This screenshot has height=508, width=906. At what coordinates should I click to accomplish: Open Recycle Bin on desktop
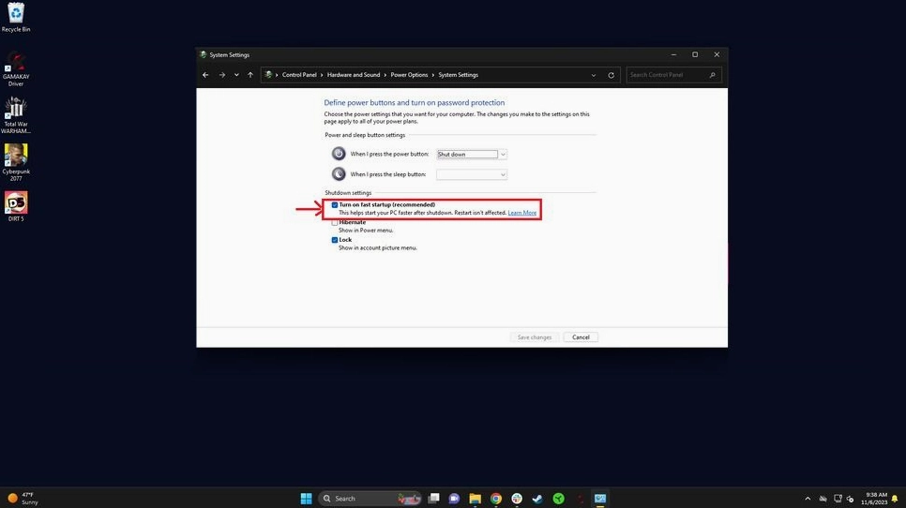pos(16,14)
